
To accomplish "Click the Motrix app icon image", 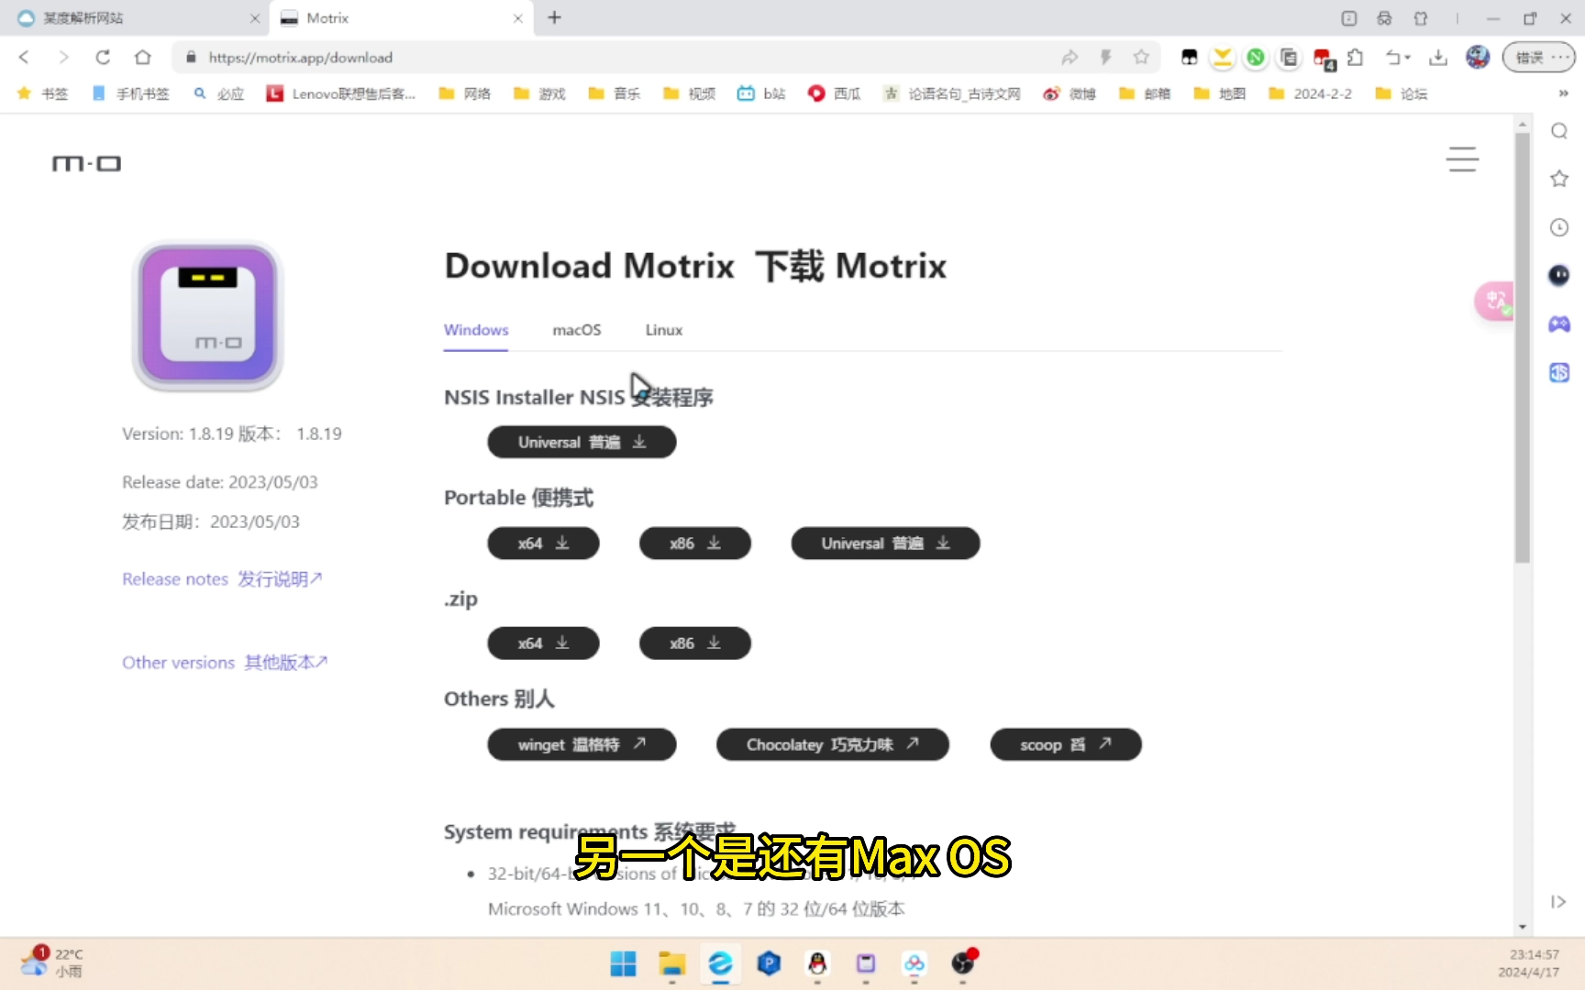I will 208,316.
